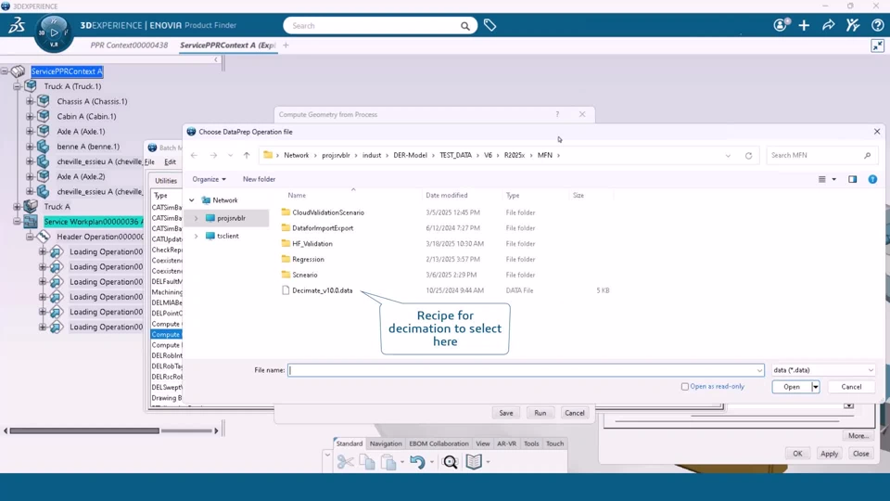This screenshot has width=890, height=501.
Task: Collapse the Network node in navigation pane
Action: [192, 200]
